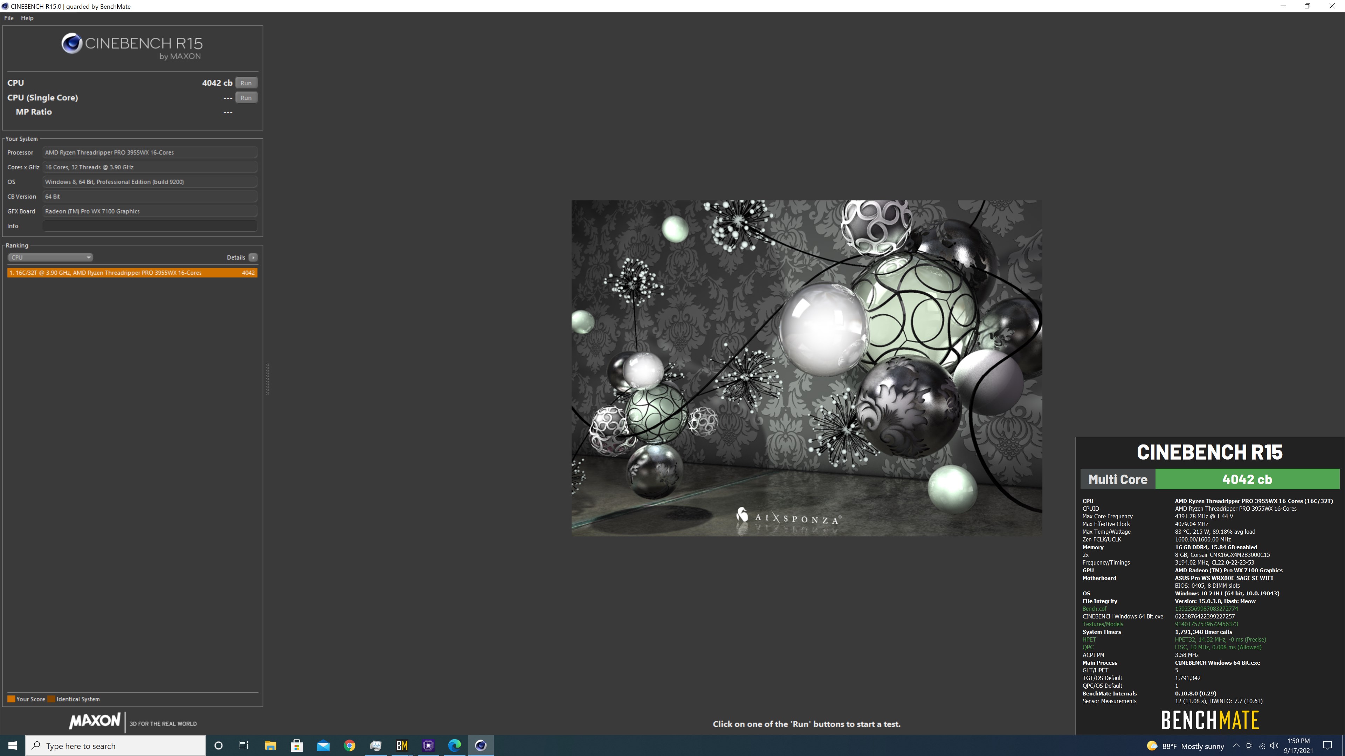The height and width of the screenshot is (756, 1345).
Task: Open the Help menu
Action: (x=27, y=18)
